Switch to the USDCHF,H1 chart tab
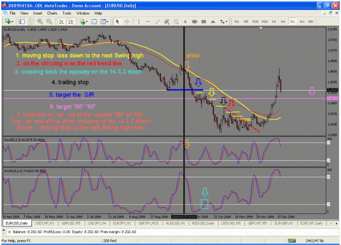This screenshot has height=245, width=341. click(x=44, y=223)
